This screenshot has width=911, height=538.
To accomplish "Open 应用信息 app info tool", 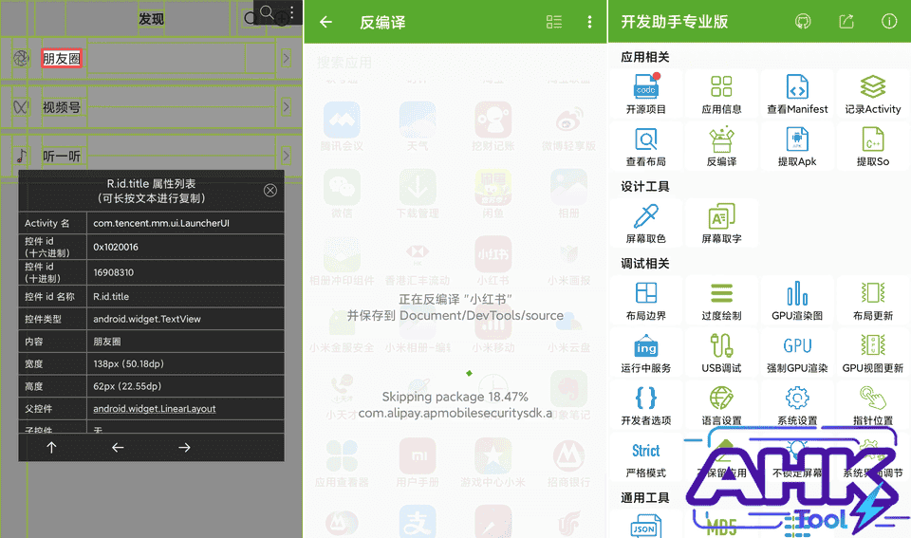I will point(721,94).
